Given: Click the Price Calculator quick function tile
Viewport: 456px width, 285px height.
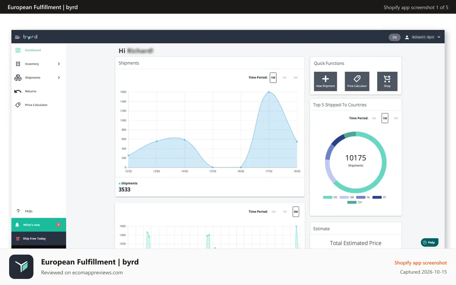Looking at the screenshot, I should point(357,81).
